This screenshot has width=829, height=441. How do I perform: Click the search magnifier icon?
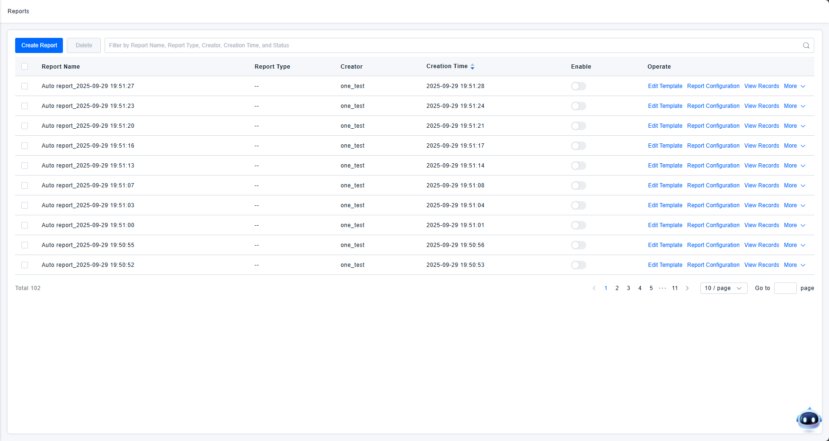pos(806,45)
